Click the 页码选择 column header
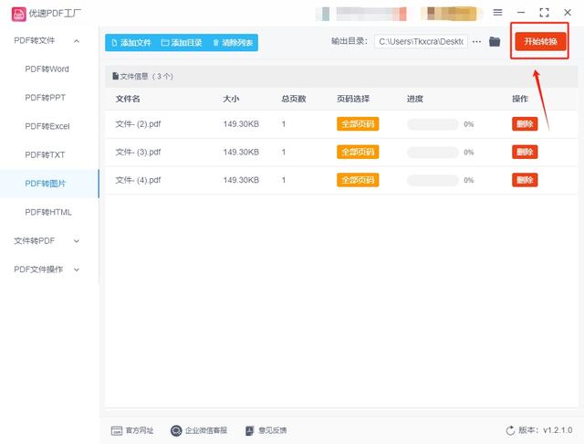This screenshot has height=444, width=584. [353, 99]
